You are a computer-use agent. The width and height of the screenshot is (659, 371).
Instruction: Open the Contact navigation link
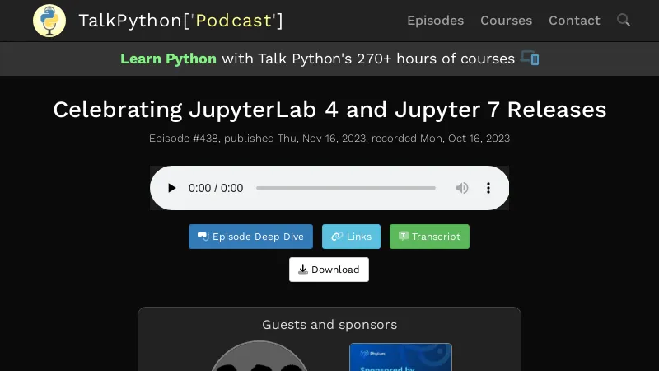pyautogui.click(x=574, y=21)
